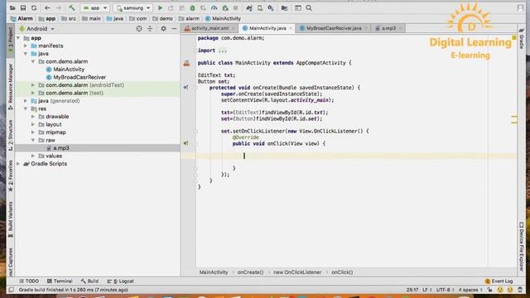Click the Collapse All icon in Project panel

pos(150,29)
